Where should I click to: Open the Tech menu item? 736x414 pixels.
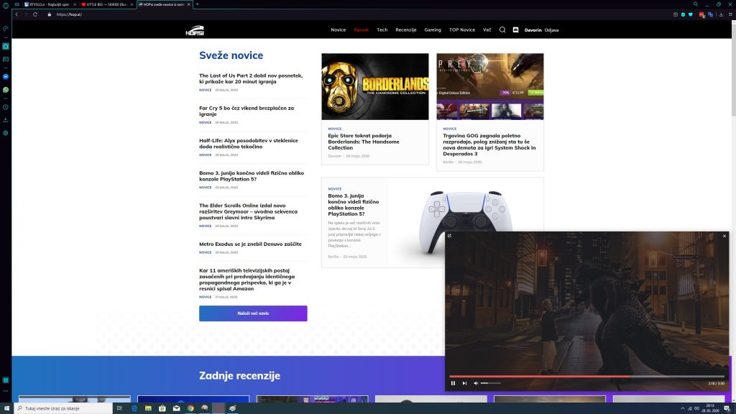coord(382,29)
